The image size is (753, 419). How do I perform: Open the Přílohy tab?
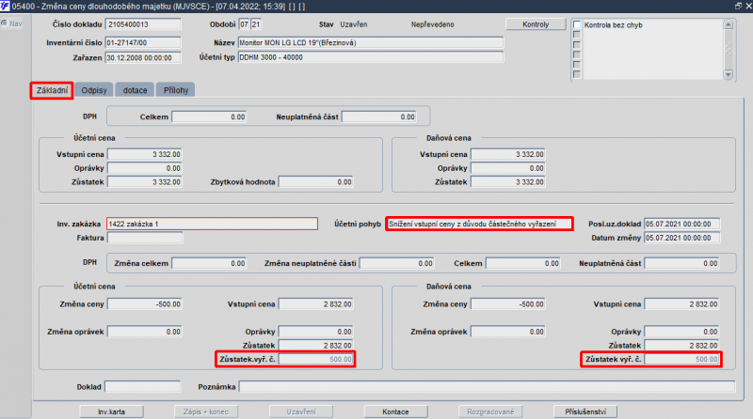(176, 90)
